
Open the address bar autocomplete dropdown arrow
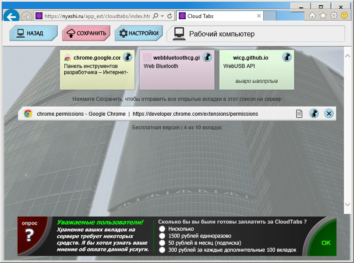tap(162, 16)
